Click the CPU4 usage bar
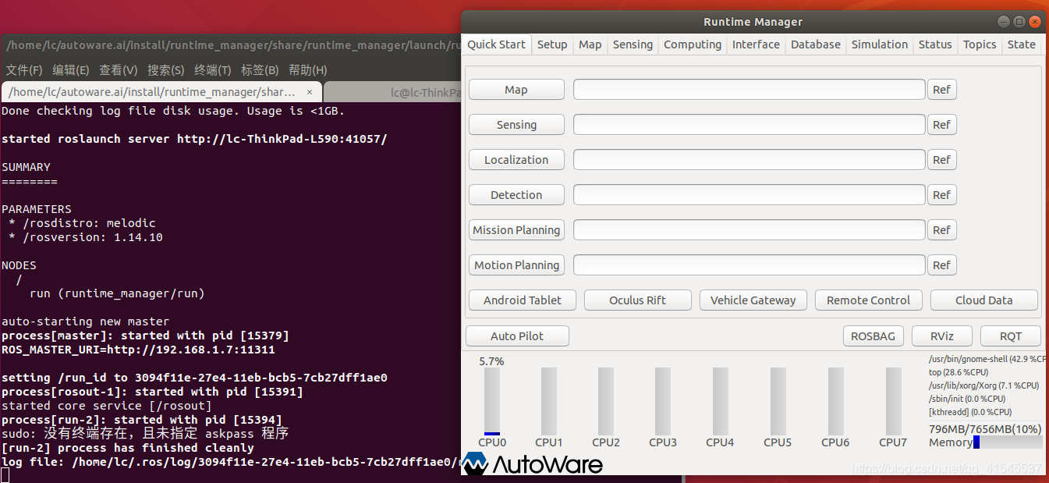 721,401
